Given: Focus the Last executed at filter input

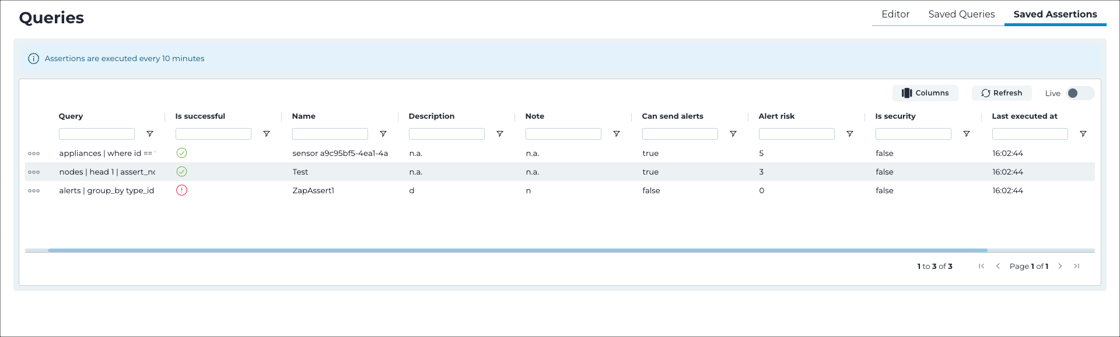Looking at the screenshot, I should [1030, 134].
